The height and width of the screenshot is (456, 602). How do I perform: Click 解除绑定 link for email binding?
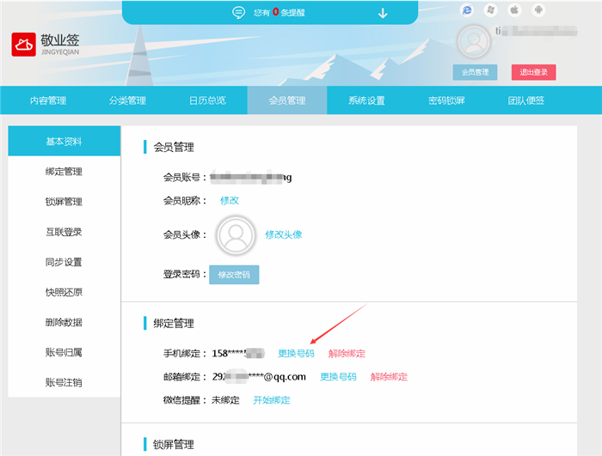(389, 376)
